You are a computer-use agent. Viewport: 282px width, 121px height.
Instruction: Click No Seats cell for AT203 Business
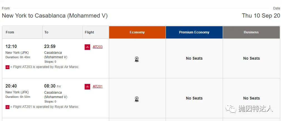[251, 59]
